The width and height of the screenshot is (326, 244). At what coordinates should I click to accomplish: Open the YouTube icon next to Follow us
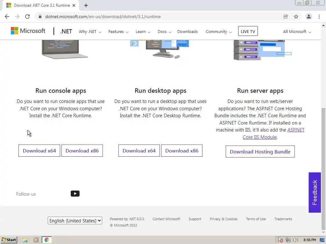coord(75,193)
